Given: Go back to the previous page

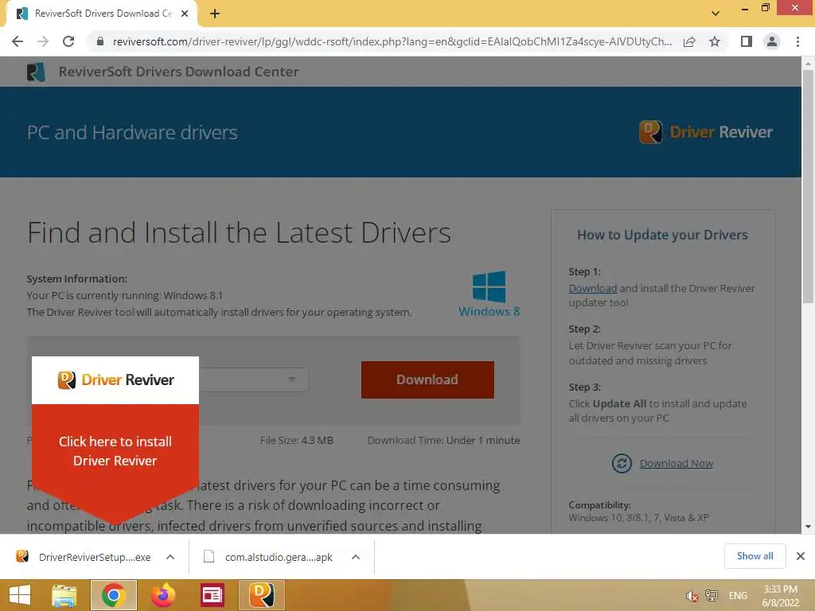Looking at the screenshot, I should [x=18, y=41].
